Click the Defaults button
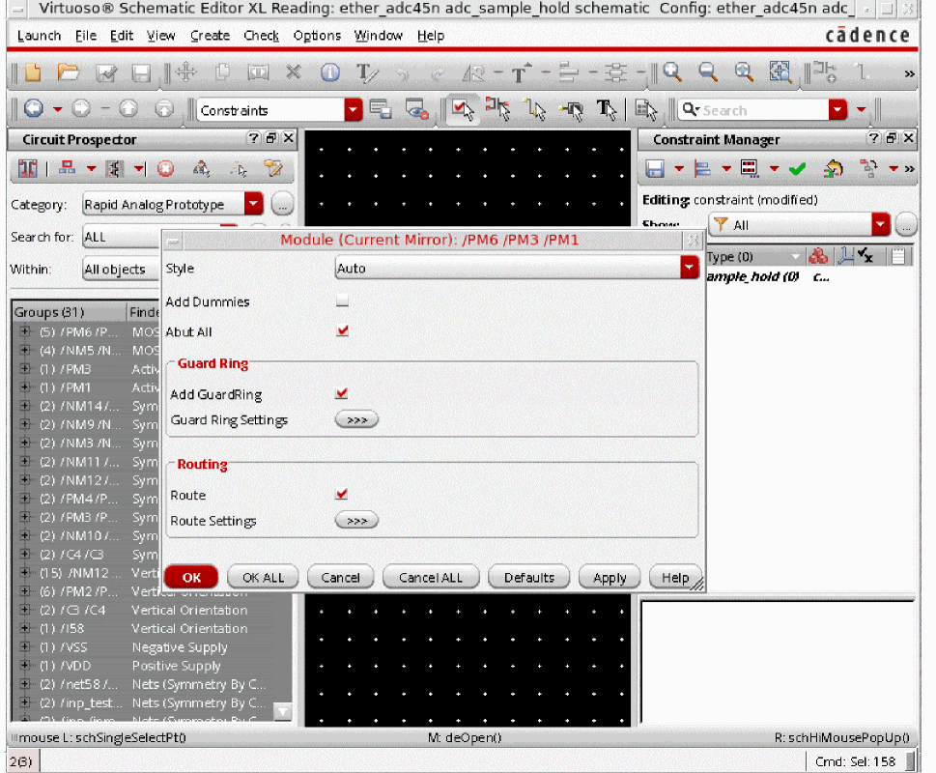Viewport: 936px width, 773px height. 529,577
